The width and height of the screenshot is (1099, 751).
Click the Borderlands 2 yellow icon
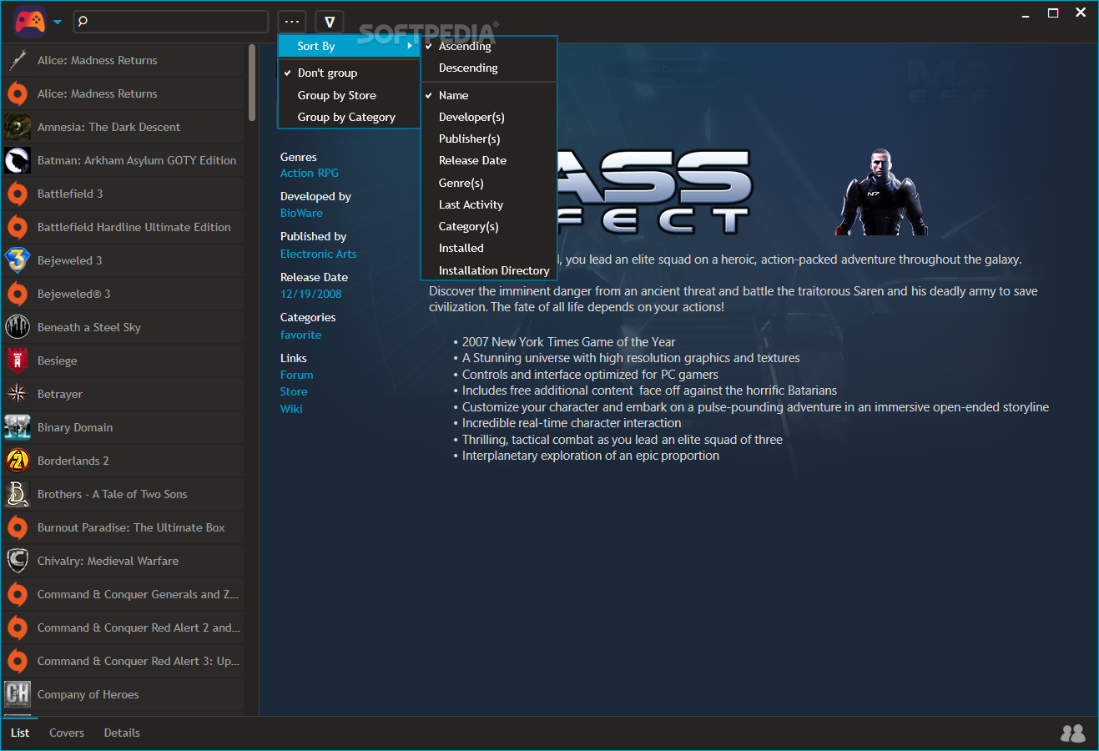18,461
